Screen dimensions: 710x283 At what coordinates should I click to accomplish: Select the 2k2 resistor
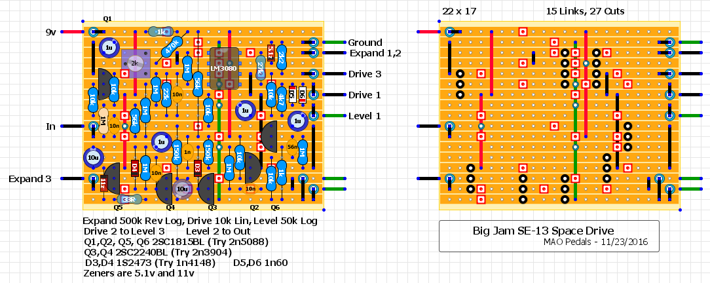(280, 58)
